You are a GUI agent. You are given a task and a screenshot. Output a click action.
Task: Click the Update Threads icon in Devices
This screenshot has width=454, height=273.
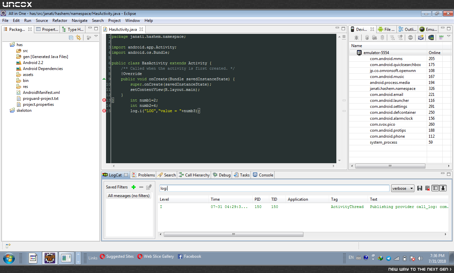point(393,38)
